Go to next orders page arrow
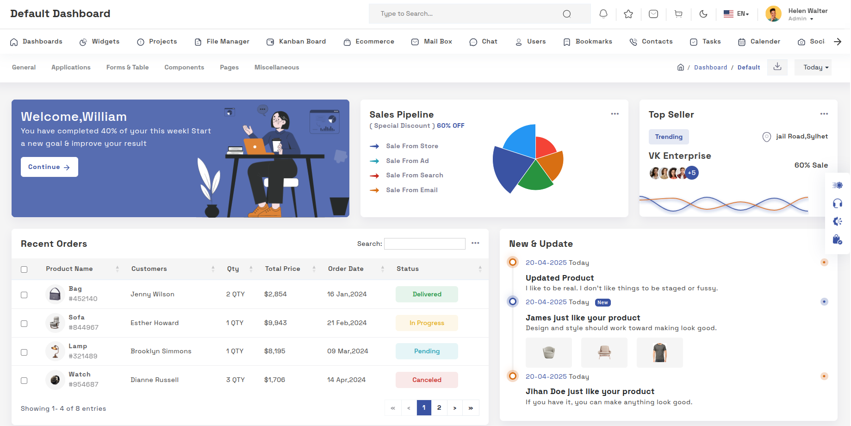Screen dimensions: 851x426 tap(455, 408)
